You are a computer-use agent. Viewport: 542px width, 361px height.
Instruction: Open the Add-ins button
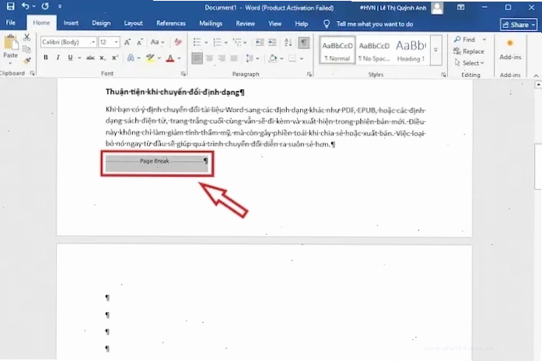click(510, 50)
